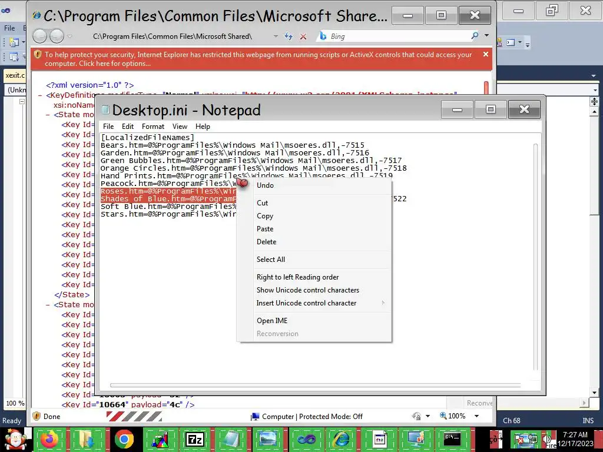The width and height of the screenshot is (603, 452).
Task: Open the IE zoom level 100% dropdown
Action: (477, 416)
